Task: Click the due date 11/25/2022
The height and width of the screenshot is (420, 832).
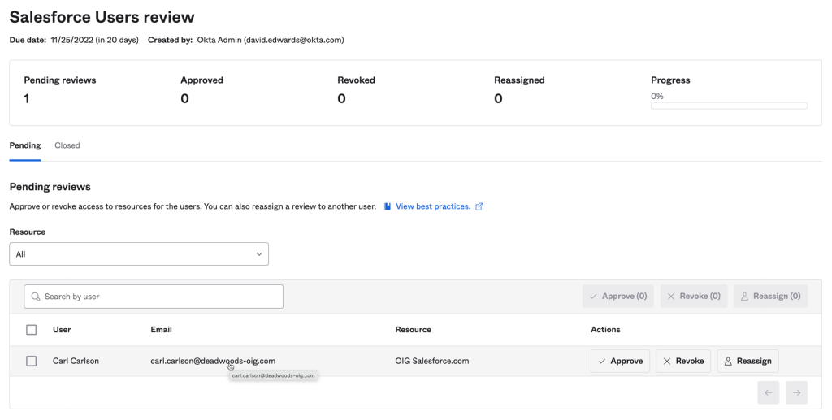Action: pos(72,40)
